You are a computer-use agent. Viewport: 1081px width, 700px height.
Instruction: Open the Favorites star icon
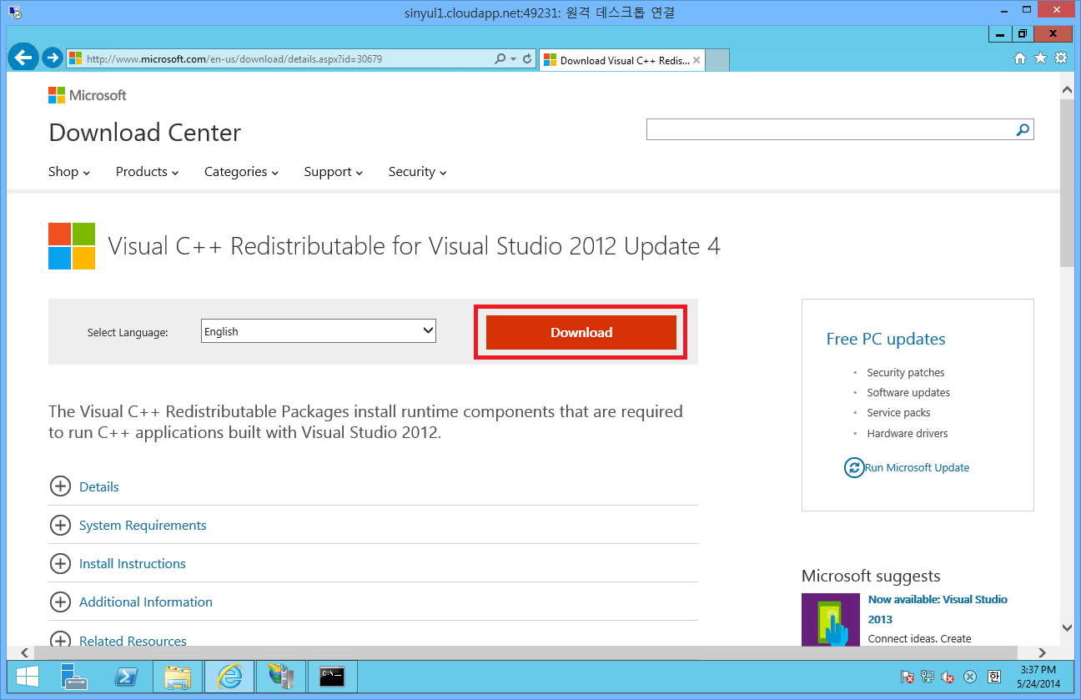(x=1040, y=58)
